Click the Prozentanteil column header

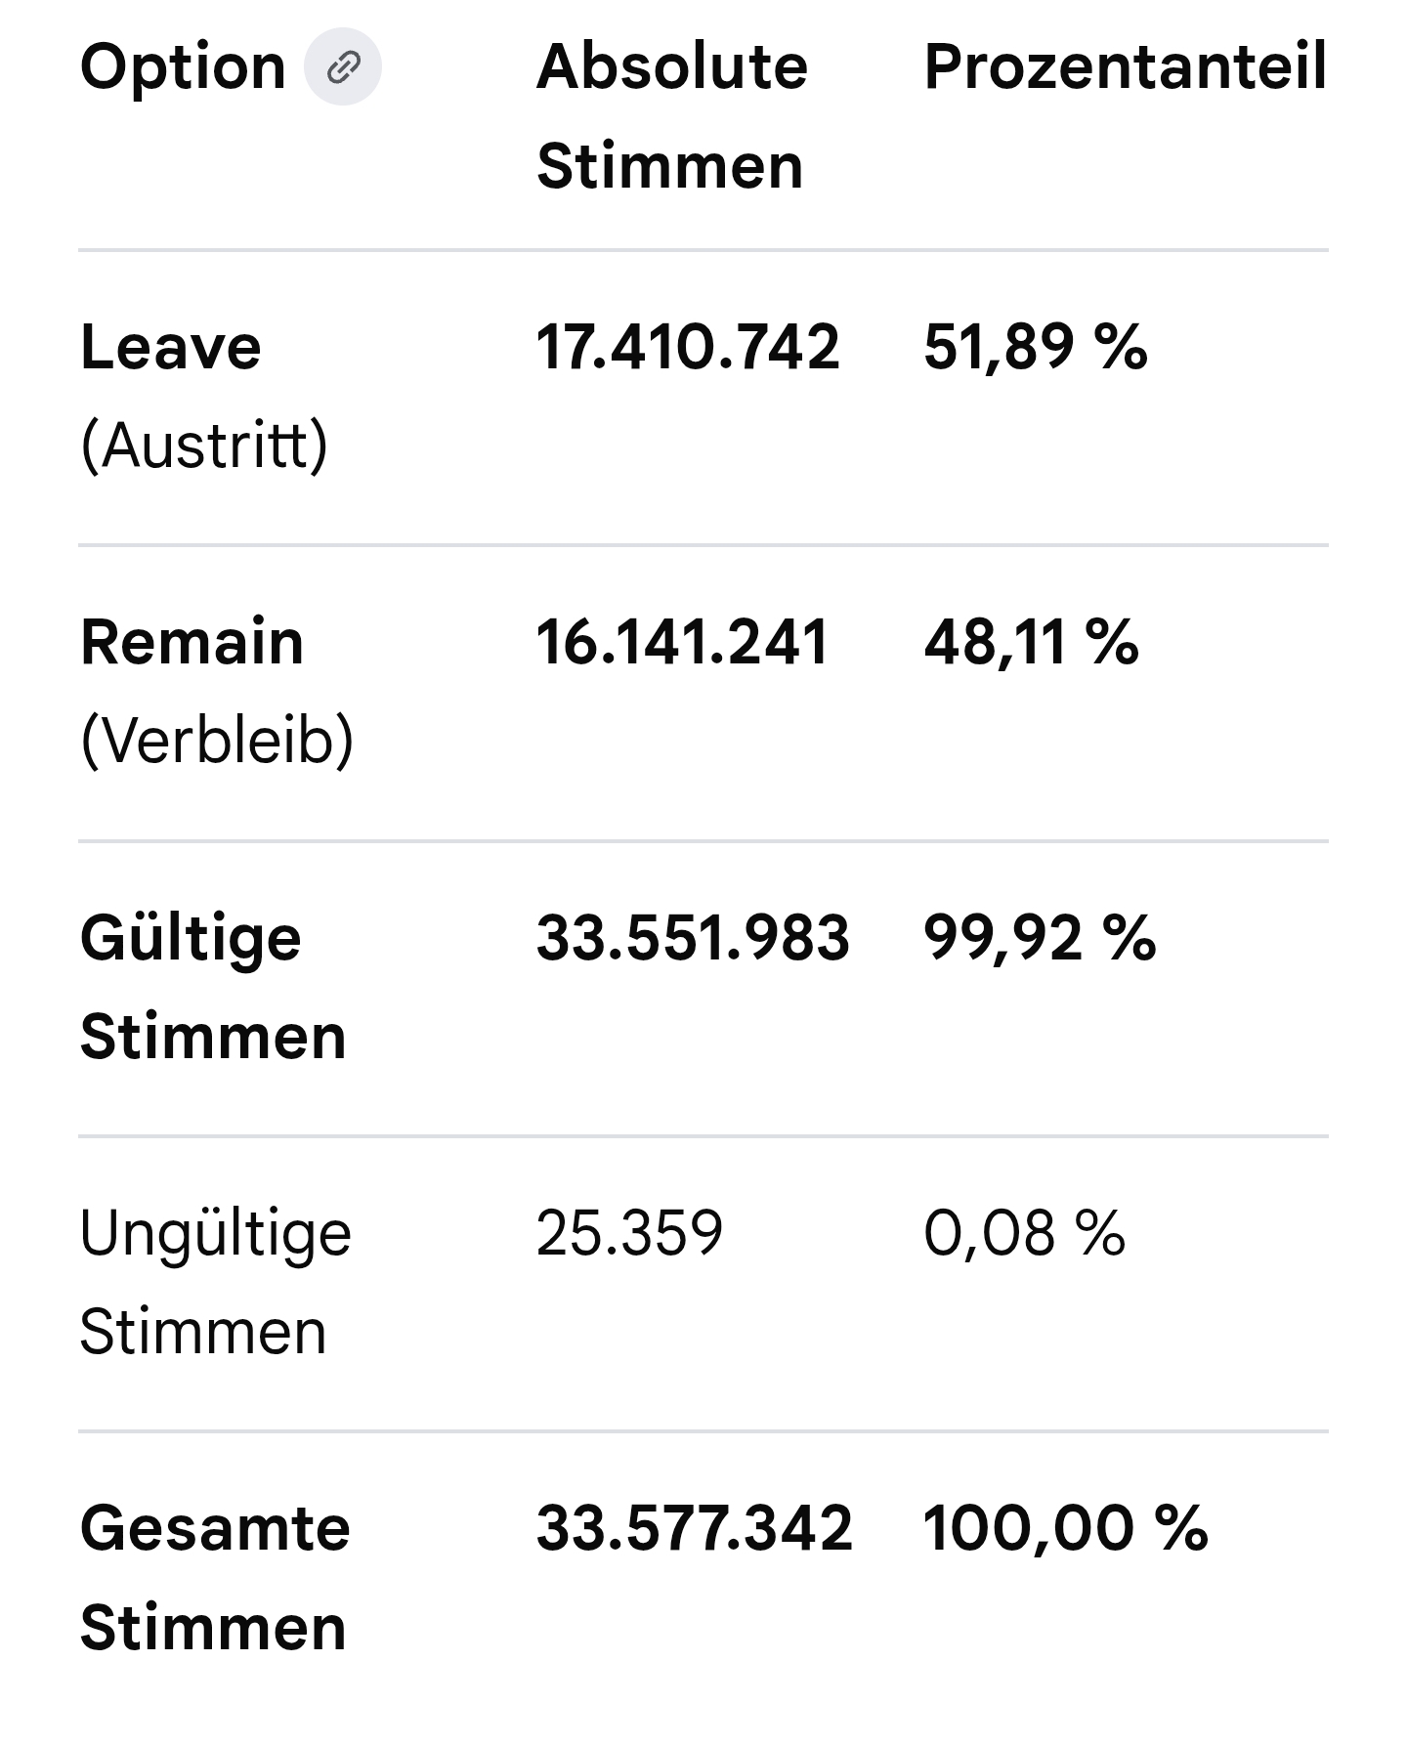[x=1125, y=67]
